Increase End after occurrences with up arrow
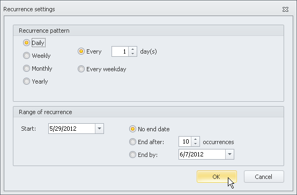297x195 pixels. click(195, 139)
